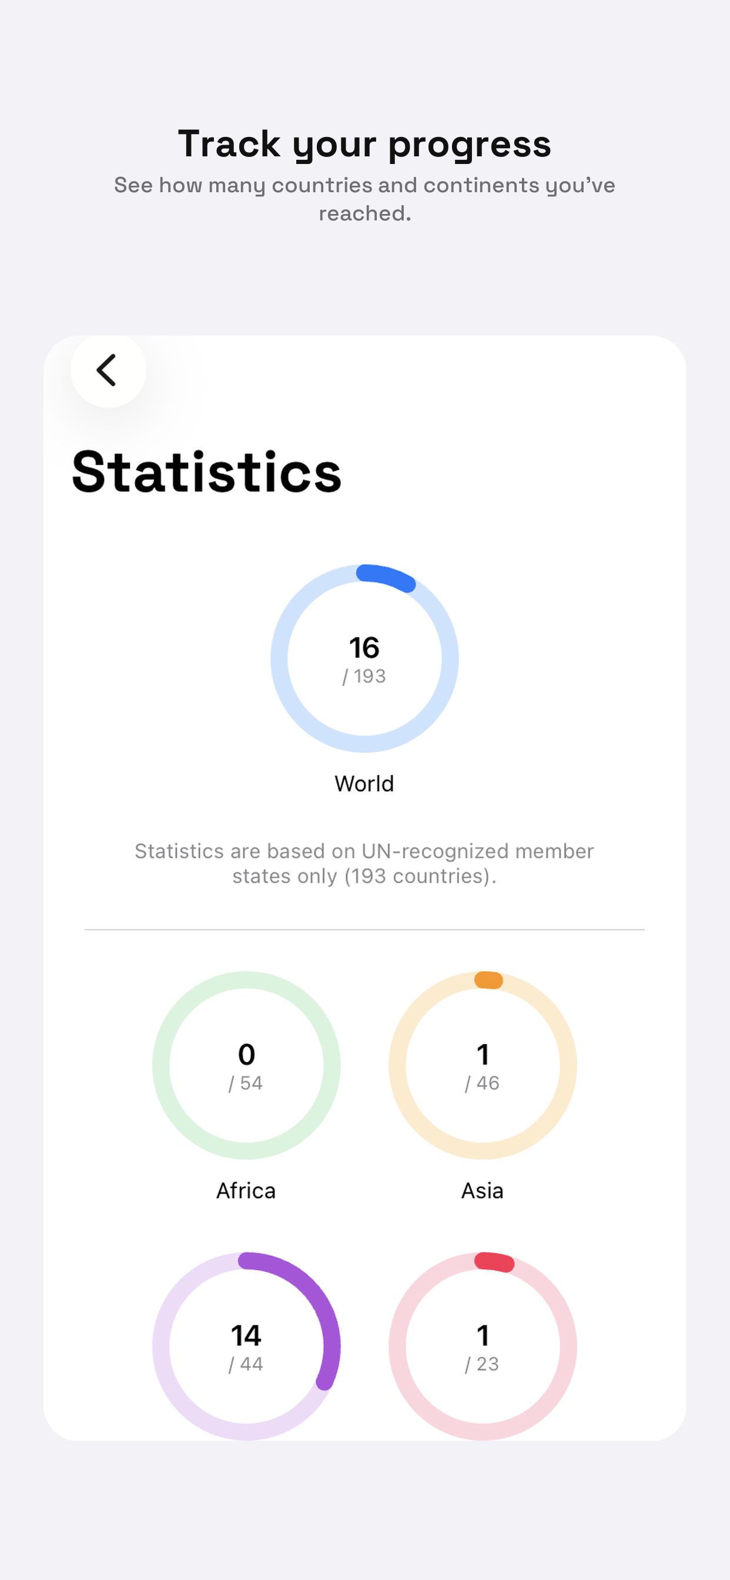
Task: Click the Asia label
Action: coord(483,1190)
